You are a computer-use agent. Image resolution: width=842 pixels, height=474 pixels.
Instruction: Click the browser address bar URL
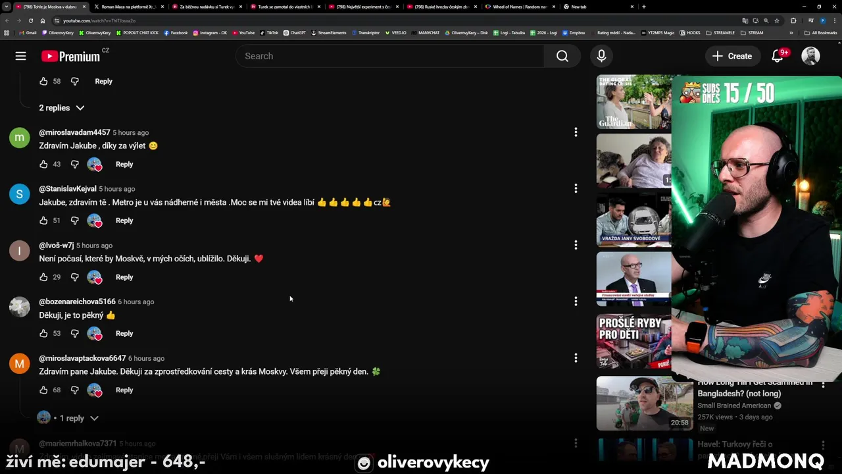click(99, 20)
